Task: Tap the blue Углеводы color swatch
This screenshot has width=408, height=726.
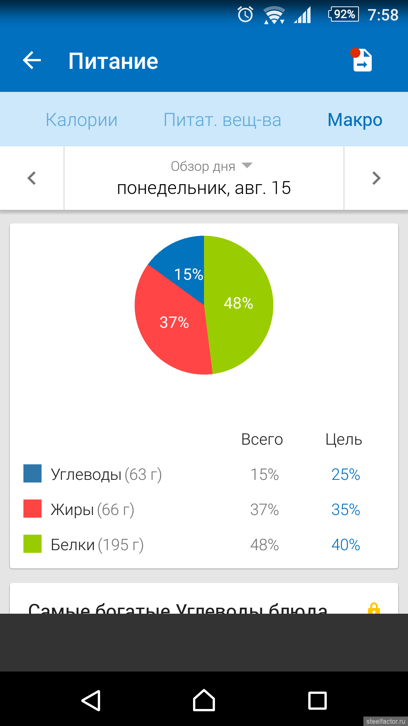Action: pos(32,473)
